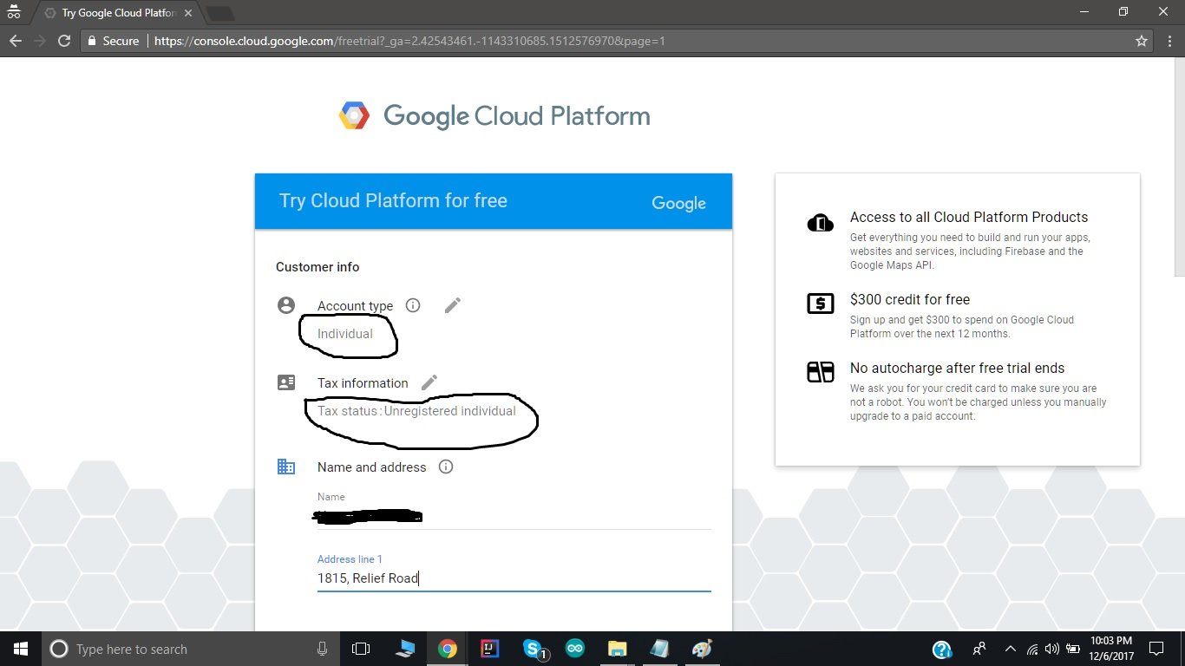Go back to previous page
The height and width of the screenshot is (666, 1185).
16,41
